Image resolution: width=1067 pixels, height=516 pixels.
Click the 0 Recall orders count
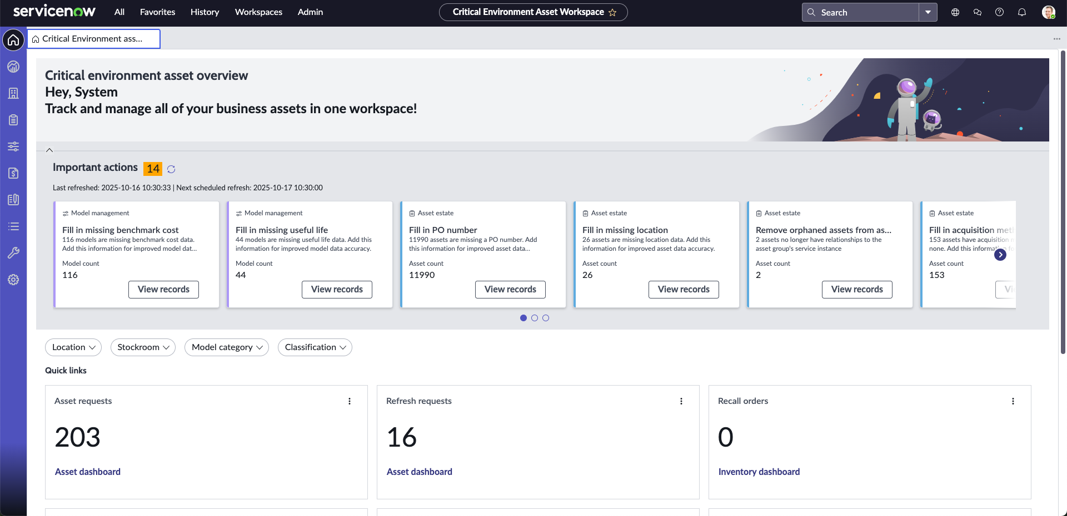pyautogui.click(x=726, y=437)
